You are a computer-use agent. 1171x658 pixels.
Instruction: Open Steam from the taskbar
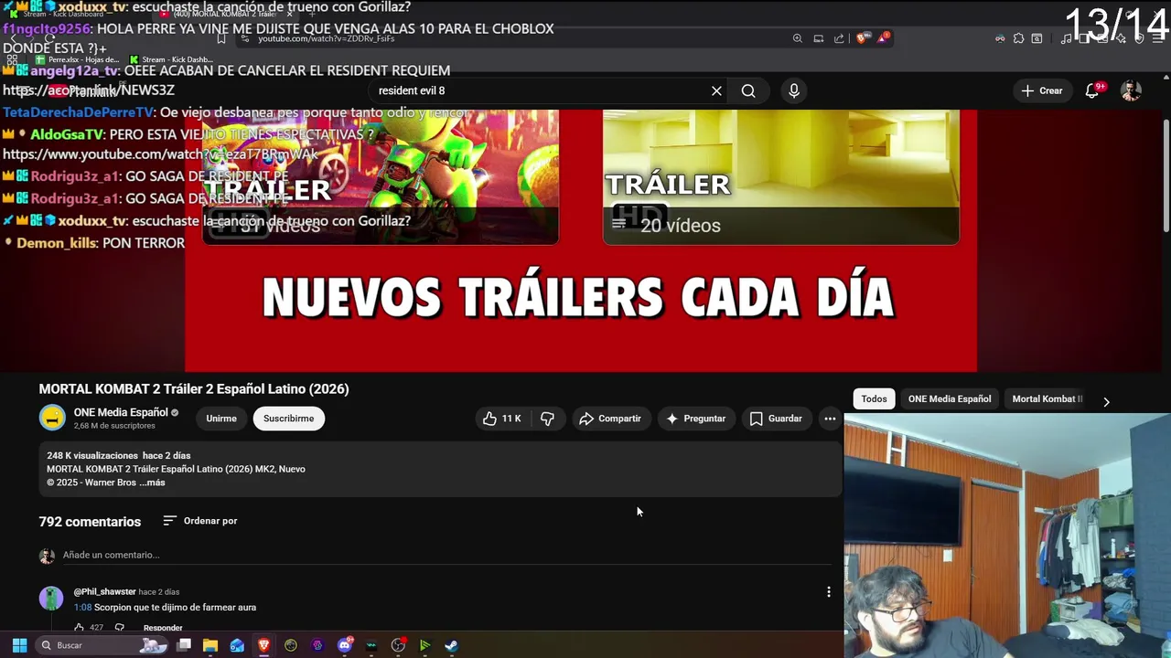(452, 645)
